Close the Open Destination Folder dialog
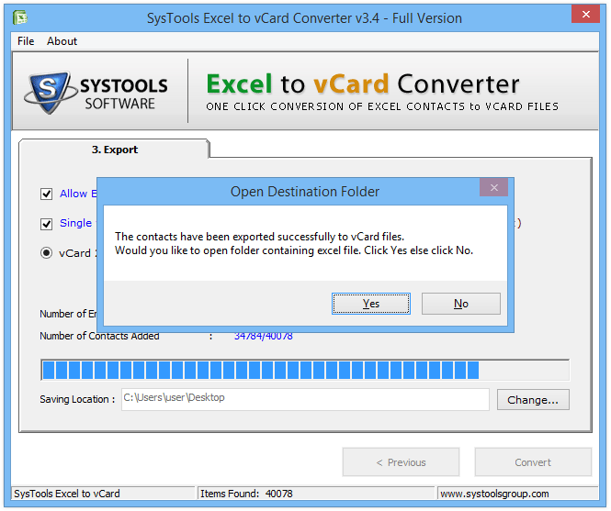The height and width of the screenshot is (511, 611). tap(493, 187)
